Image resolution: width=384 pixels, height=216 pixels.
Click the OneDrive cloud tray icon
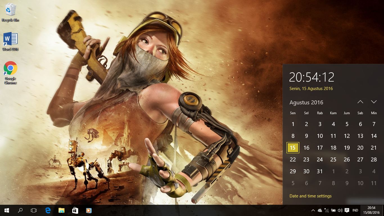[x=320, y=210]
